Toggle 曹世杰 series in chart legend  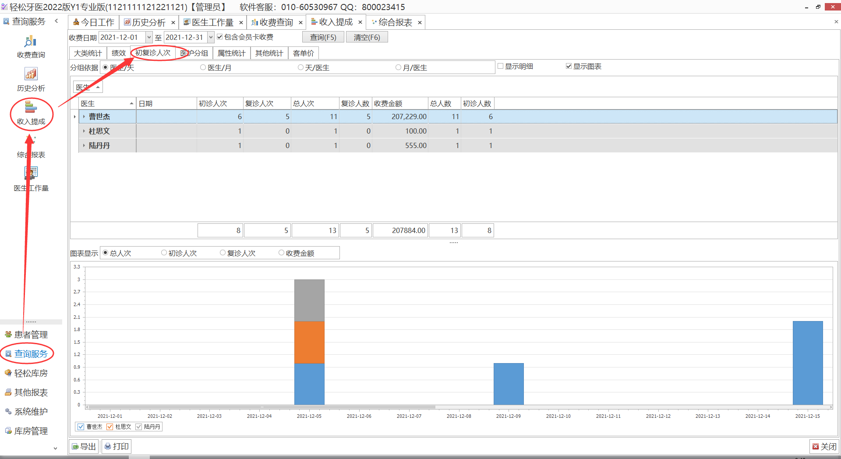[81, 427]
